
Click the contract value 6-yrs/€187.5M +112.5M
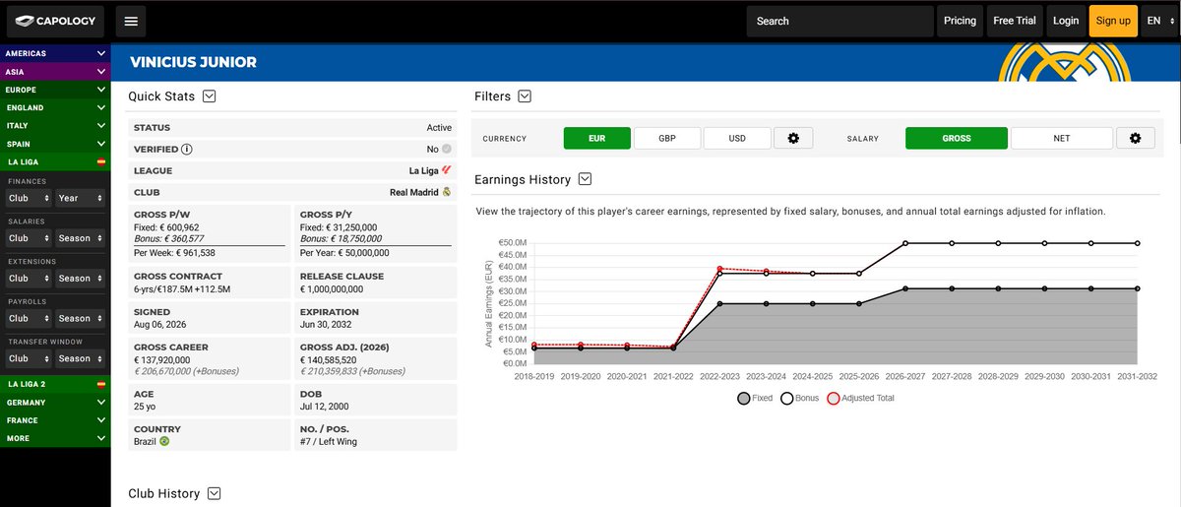click(x=182, y=289)
